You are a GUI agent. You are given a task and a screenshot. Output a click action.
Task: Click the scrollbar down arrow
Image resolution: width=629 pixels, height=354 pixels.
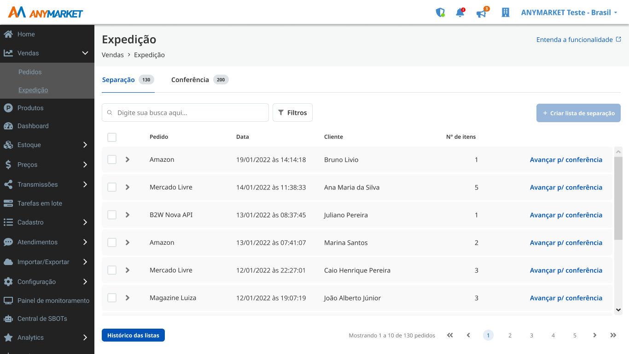(618, 310)
